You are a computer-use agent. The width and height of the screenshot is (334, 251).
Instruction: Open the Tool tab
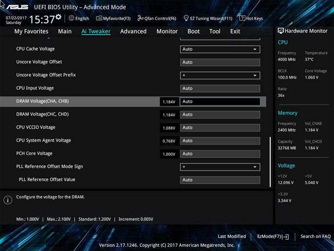coord(215,32)
